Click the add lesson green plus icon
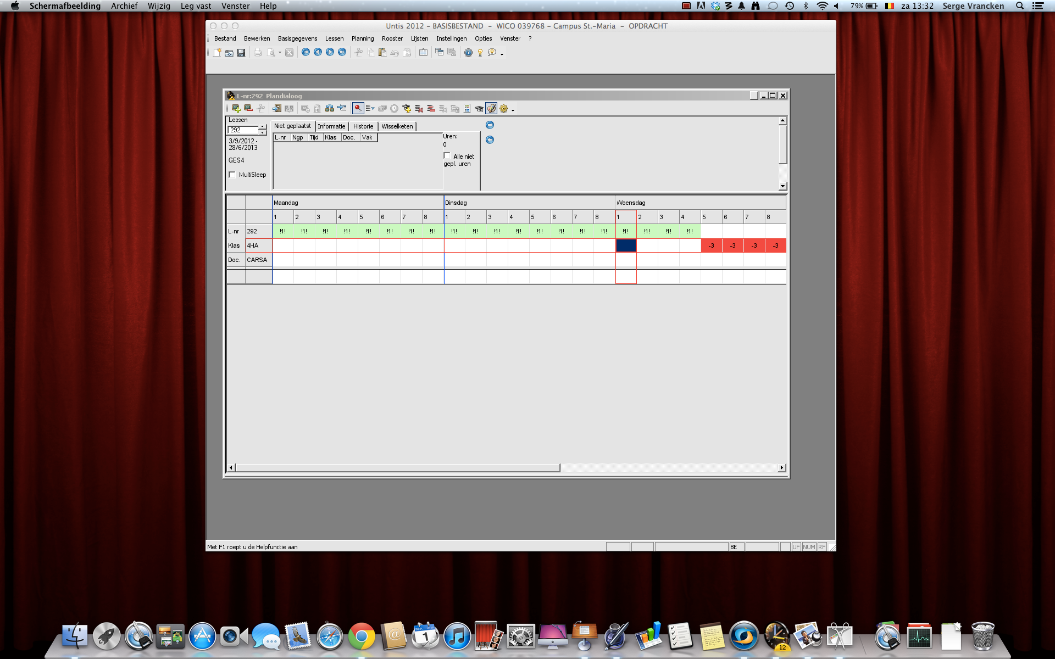The width and height of the screenshot is (1055, 659). [x=236, y=109]
